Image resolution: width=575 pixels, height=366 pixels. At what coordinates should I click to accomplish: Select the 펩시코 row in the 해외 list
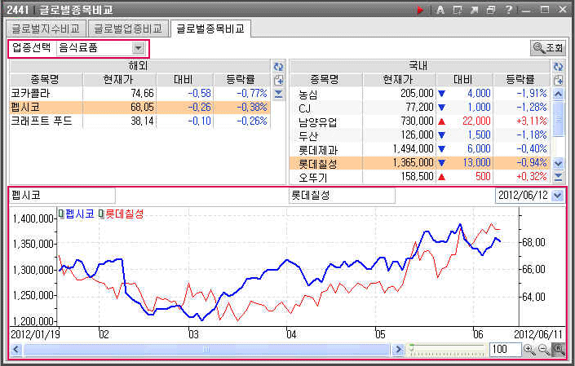(139, 108)
